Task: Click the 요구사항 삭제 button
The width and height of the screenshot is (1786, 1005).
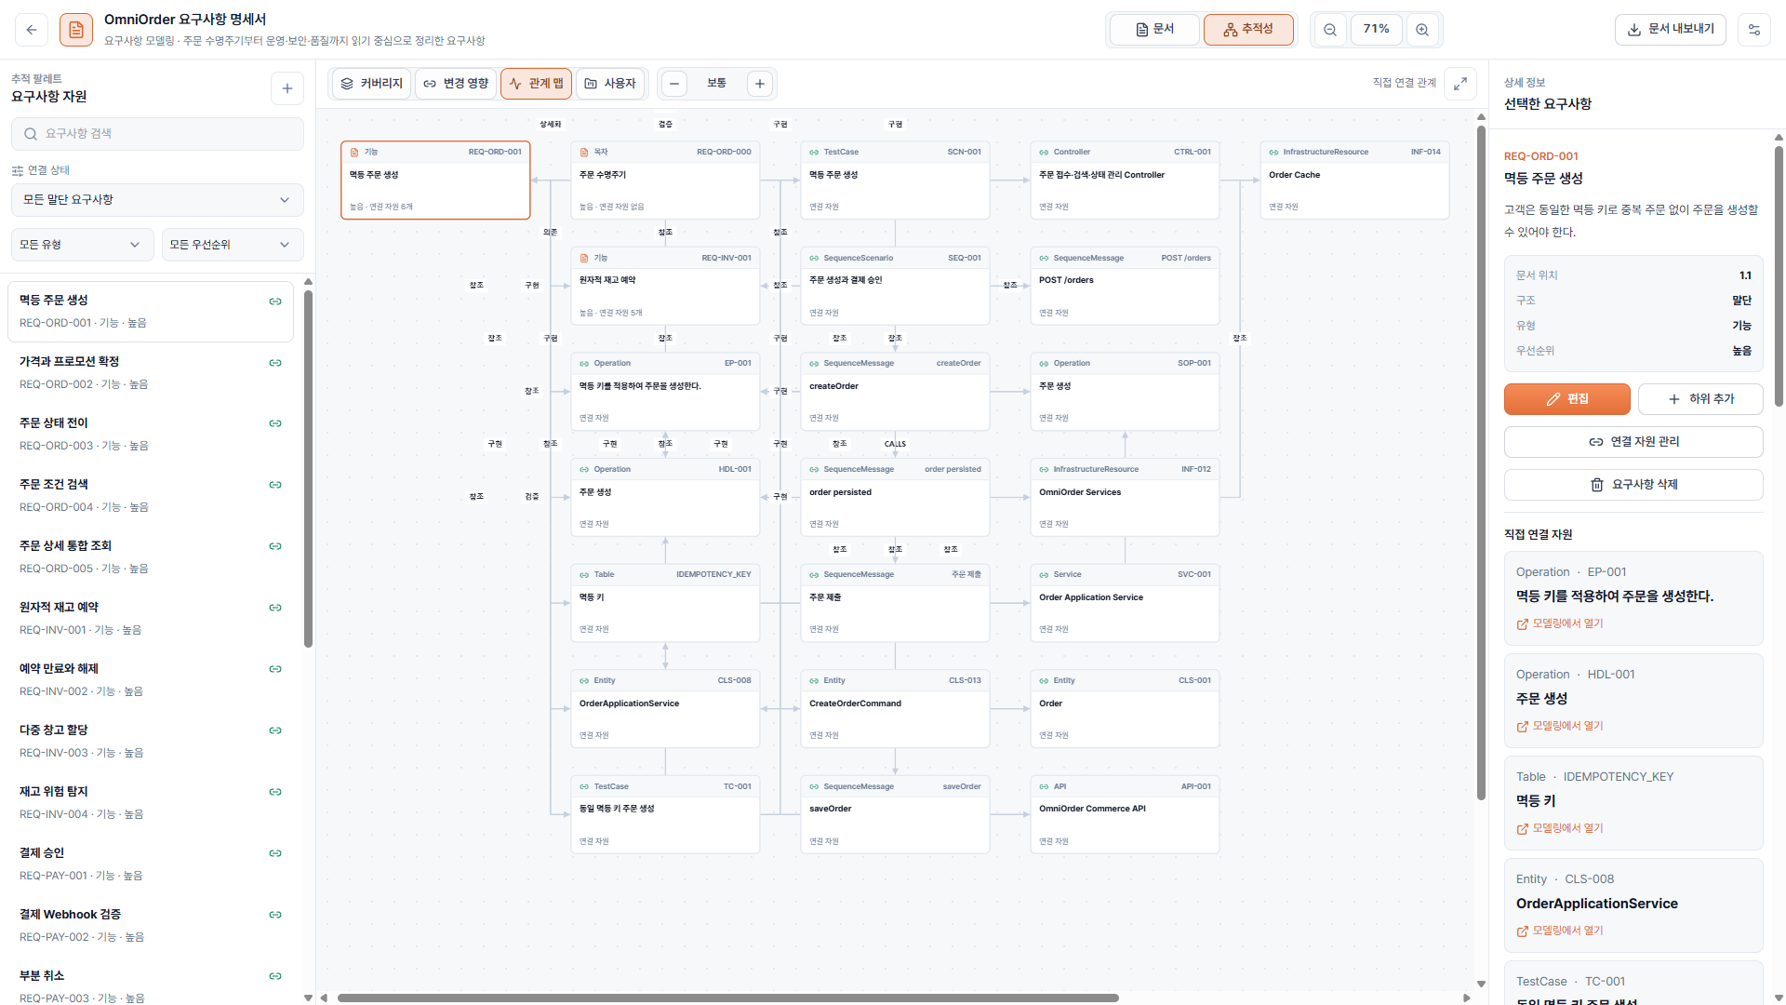Action: click(1633, 485)
